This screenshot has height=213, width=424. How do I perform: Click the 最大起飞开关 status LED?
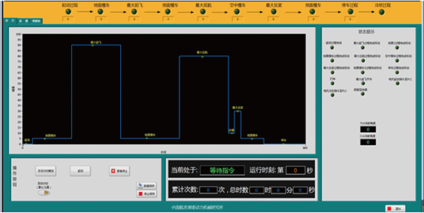[363, 83]
